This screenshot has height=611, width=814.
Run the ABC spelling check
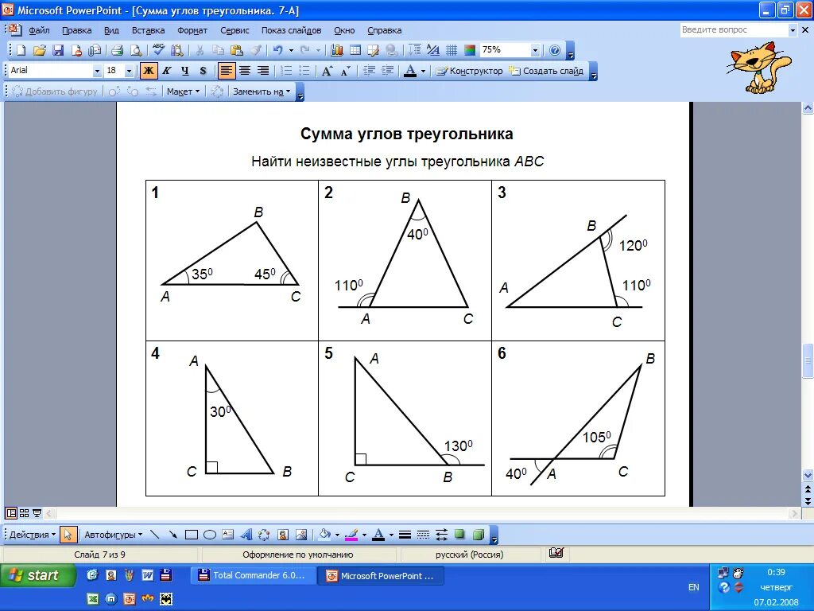pyautogui.click(x=158, y=50)
